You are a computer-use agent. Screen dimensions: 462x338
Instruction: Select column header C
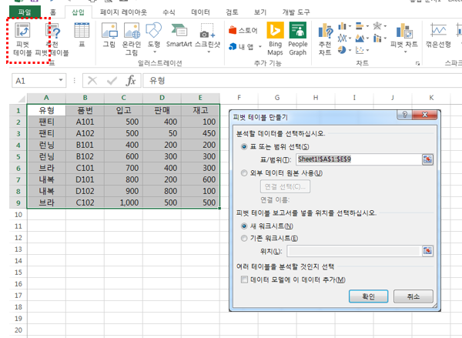[x=123, y=98]
